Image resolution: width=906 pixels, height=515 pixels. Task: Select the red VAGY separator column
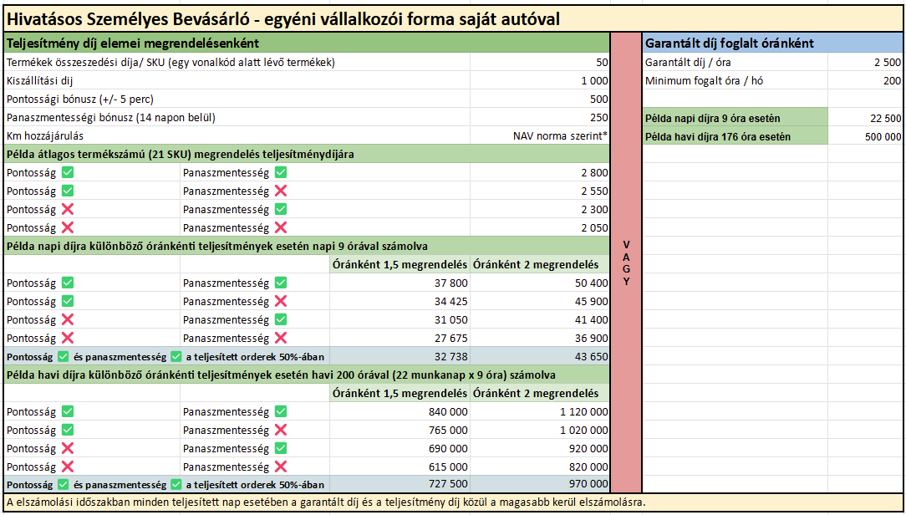(626, 263)
